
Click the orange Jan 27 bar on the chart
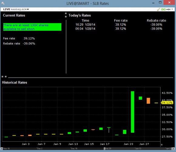pos(148,101)
